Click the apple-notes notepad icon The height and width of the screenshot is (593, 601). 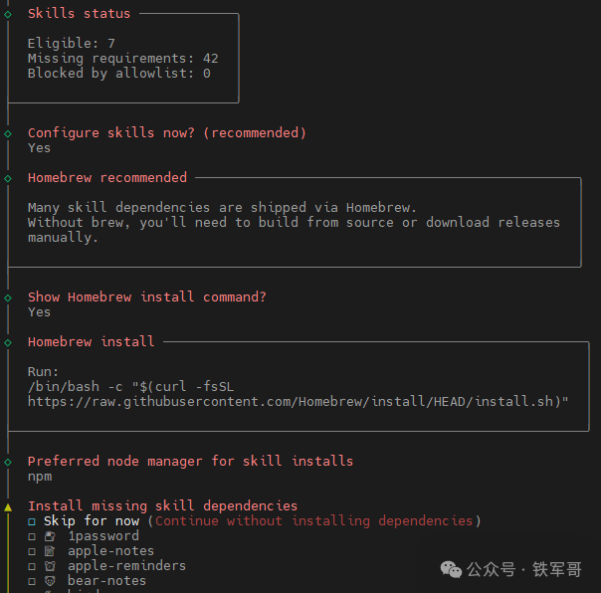tap(50, 551)
